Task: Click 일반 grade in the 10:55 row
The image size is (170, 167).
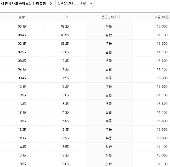Action: click(109, 95)
